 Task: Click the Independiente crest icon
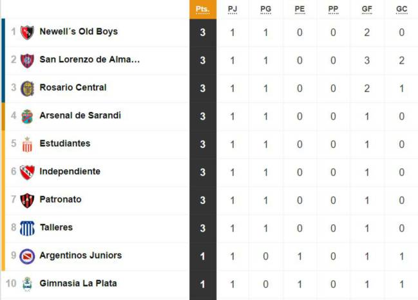[x=27, y=173]
